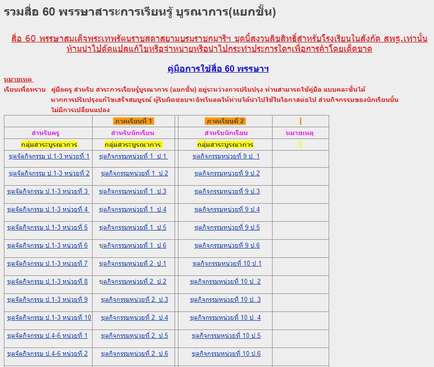Open ชุดกิจกรรมหน่วยที่ 2 ป.1
Viewport: 434px width, 367px height.
(133, 263)
